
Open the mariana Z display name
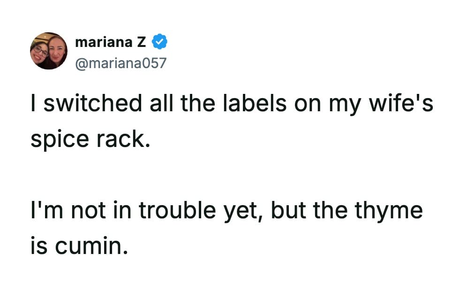click(110, 42)
